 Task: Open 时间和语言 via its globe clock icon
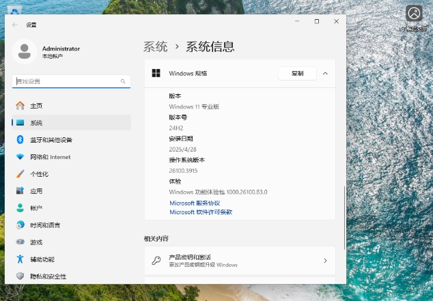(x=20, y=225)
